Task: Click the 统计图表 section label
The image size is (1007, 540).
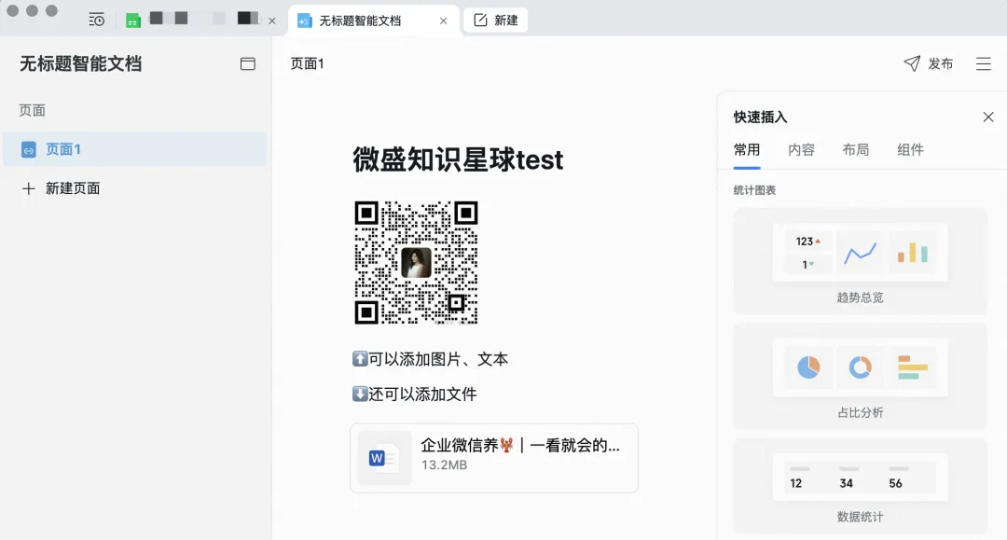Action: pyautogui.click(x=754, y=190)
